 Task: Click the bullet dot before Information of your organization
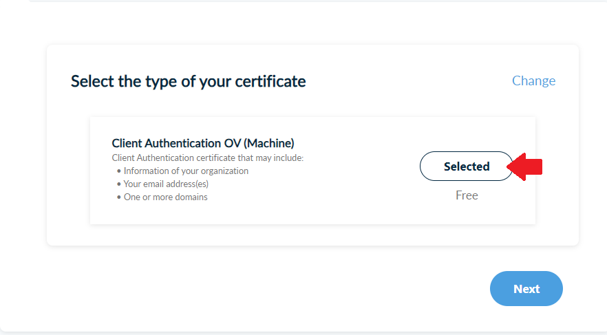[x=119, y=171]
